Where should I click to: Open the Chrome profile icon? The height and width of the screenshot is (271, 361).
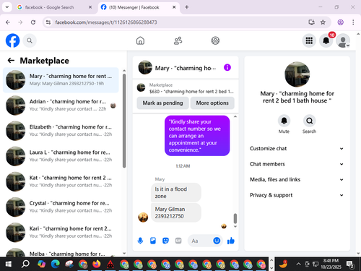click(340, 22)
